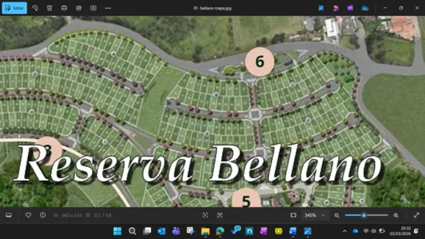Open the 345% zoom level dropdown
The image size is (425, 239).
pos(314,215)
